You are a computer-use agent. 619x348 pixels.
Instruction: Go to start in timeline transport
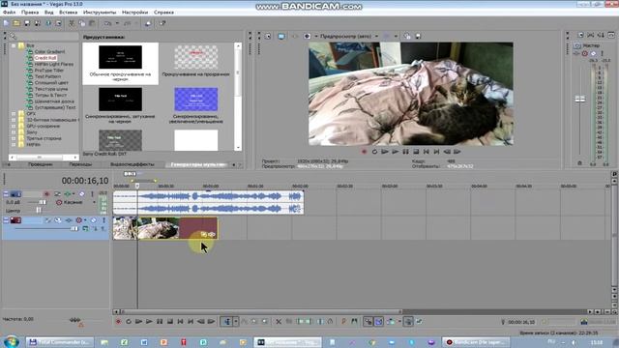click(180, 322)
